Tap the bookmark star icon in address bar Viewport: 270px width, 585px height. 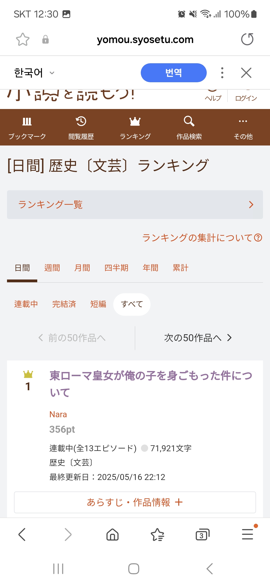(23, 39)
